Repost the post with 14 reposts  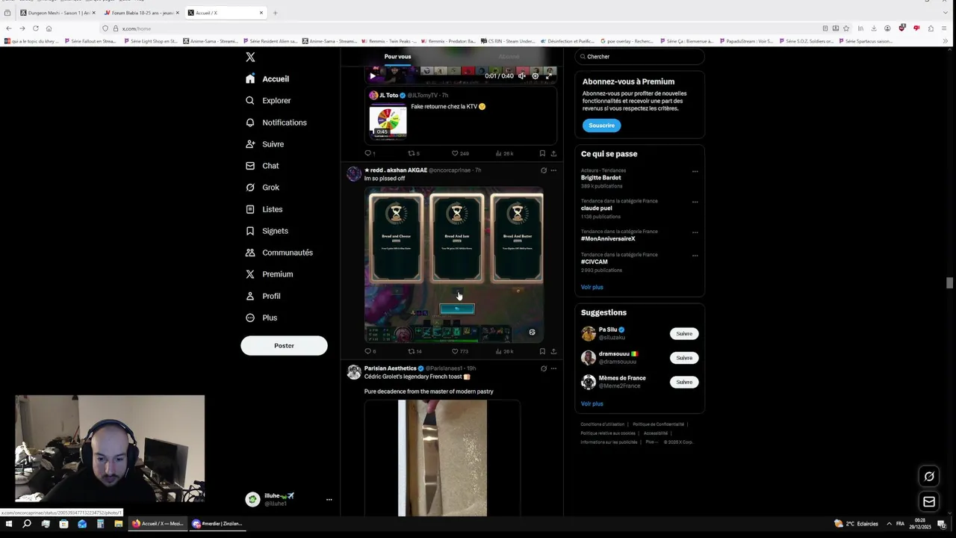(x=415, y=351)
